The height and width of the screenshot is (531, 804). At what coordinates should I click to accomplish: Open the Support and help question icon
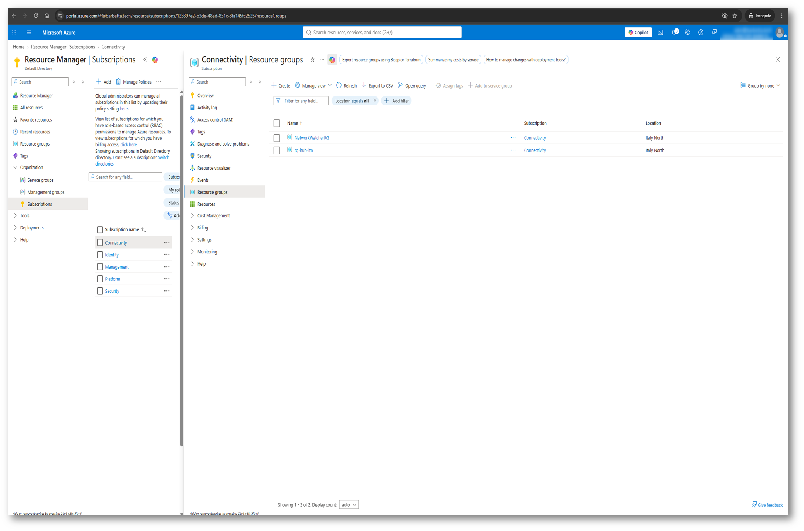701,33
